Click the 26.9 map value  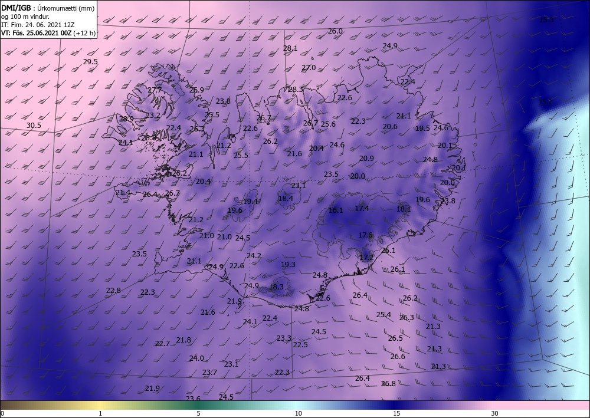tap(197, 90)
